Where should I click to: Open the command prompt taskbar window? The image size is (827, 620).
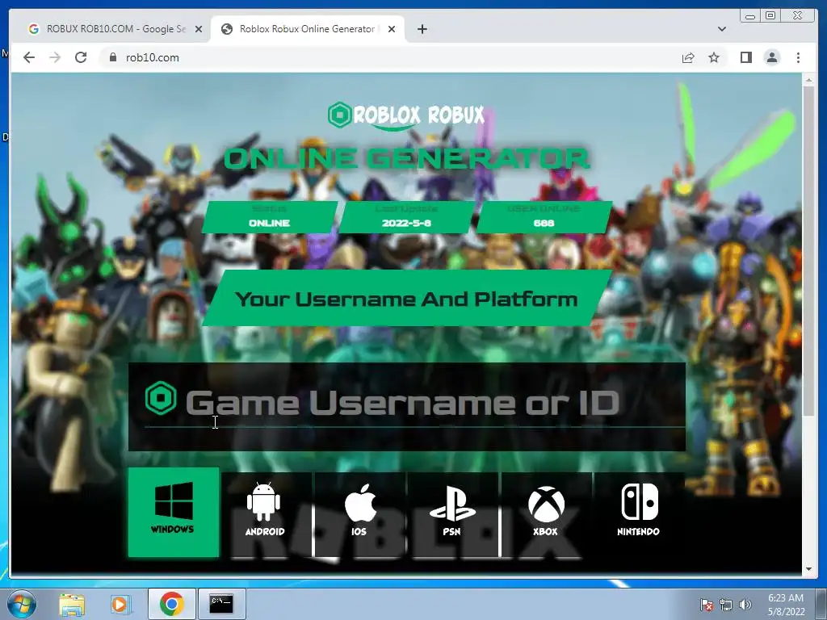click(221, 604)
